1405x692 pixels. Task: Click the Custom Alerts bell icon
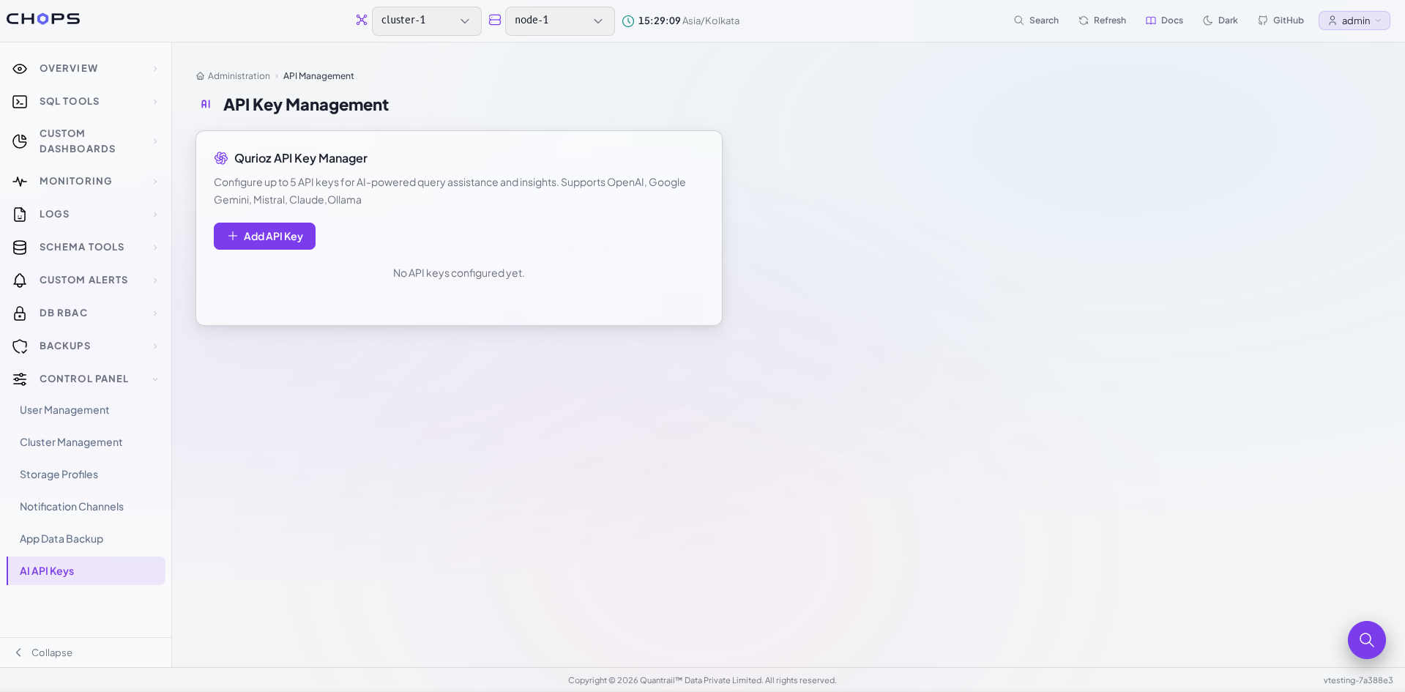[x=20, y=280]
